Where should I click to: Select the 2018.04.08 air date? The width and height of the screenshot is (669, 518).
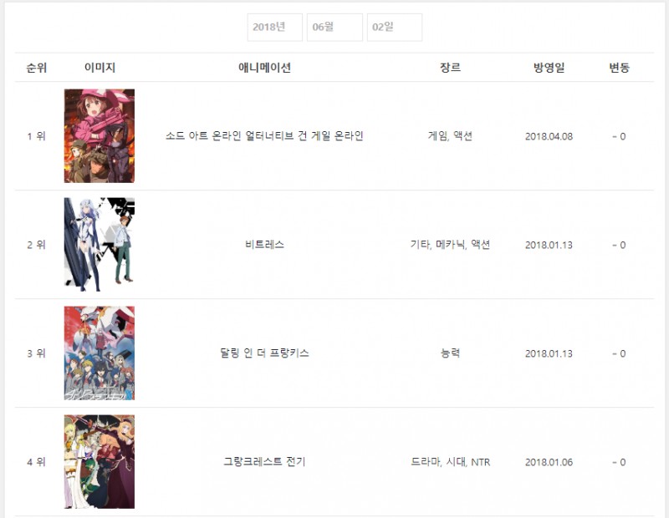(549, 136)
